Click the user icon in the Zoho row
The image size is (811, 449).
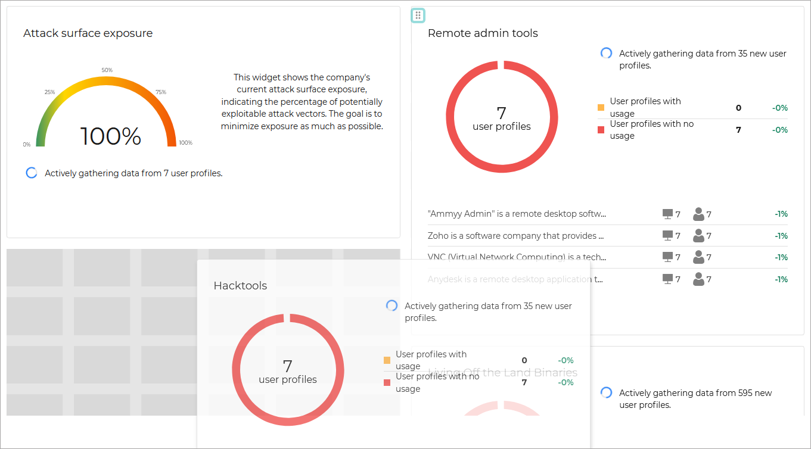tap(698, 236)
